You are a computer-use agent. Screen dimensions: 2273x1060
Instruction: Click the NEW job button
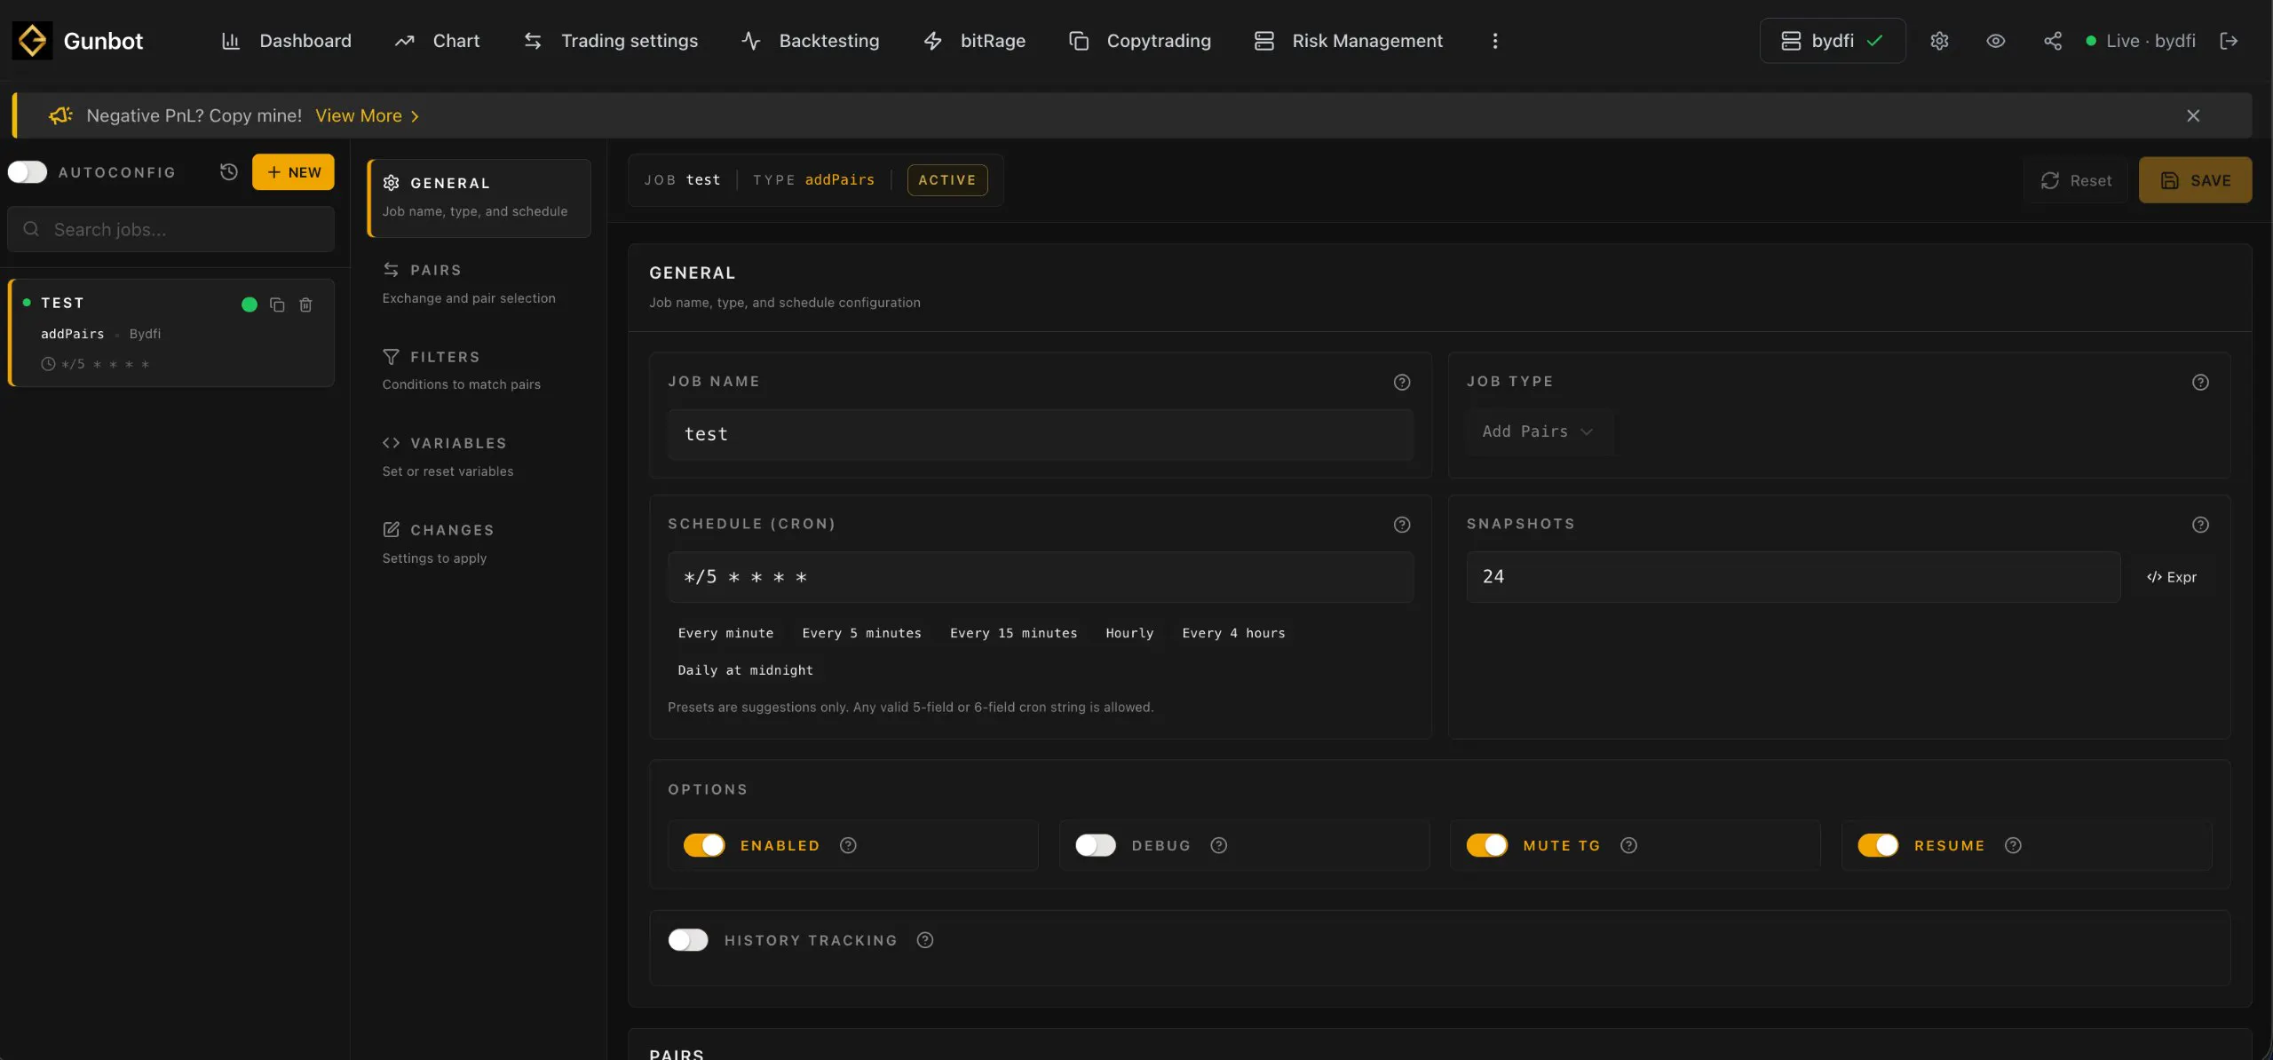[293, 172]
